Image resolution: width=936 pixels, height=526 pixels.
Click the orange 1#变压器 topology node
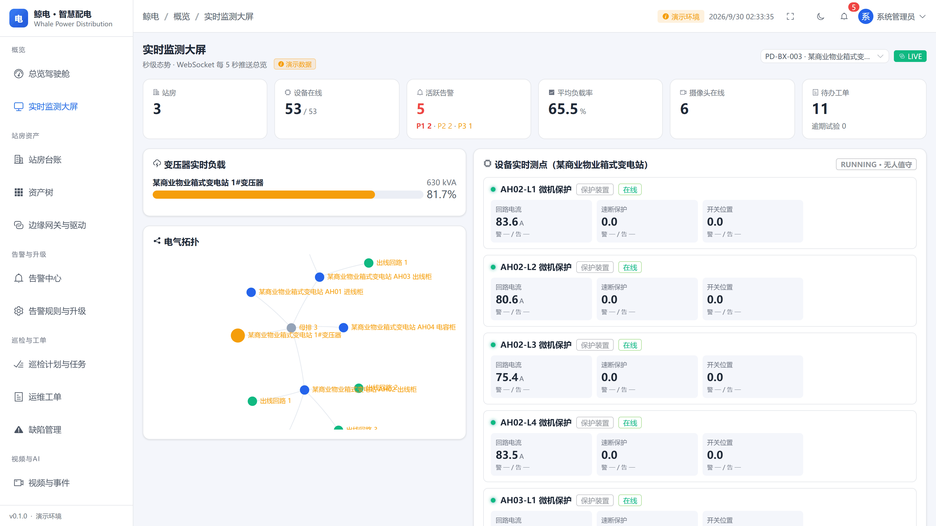238,335
